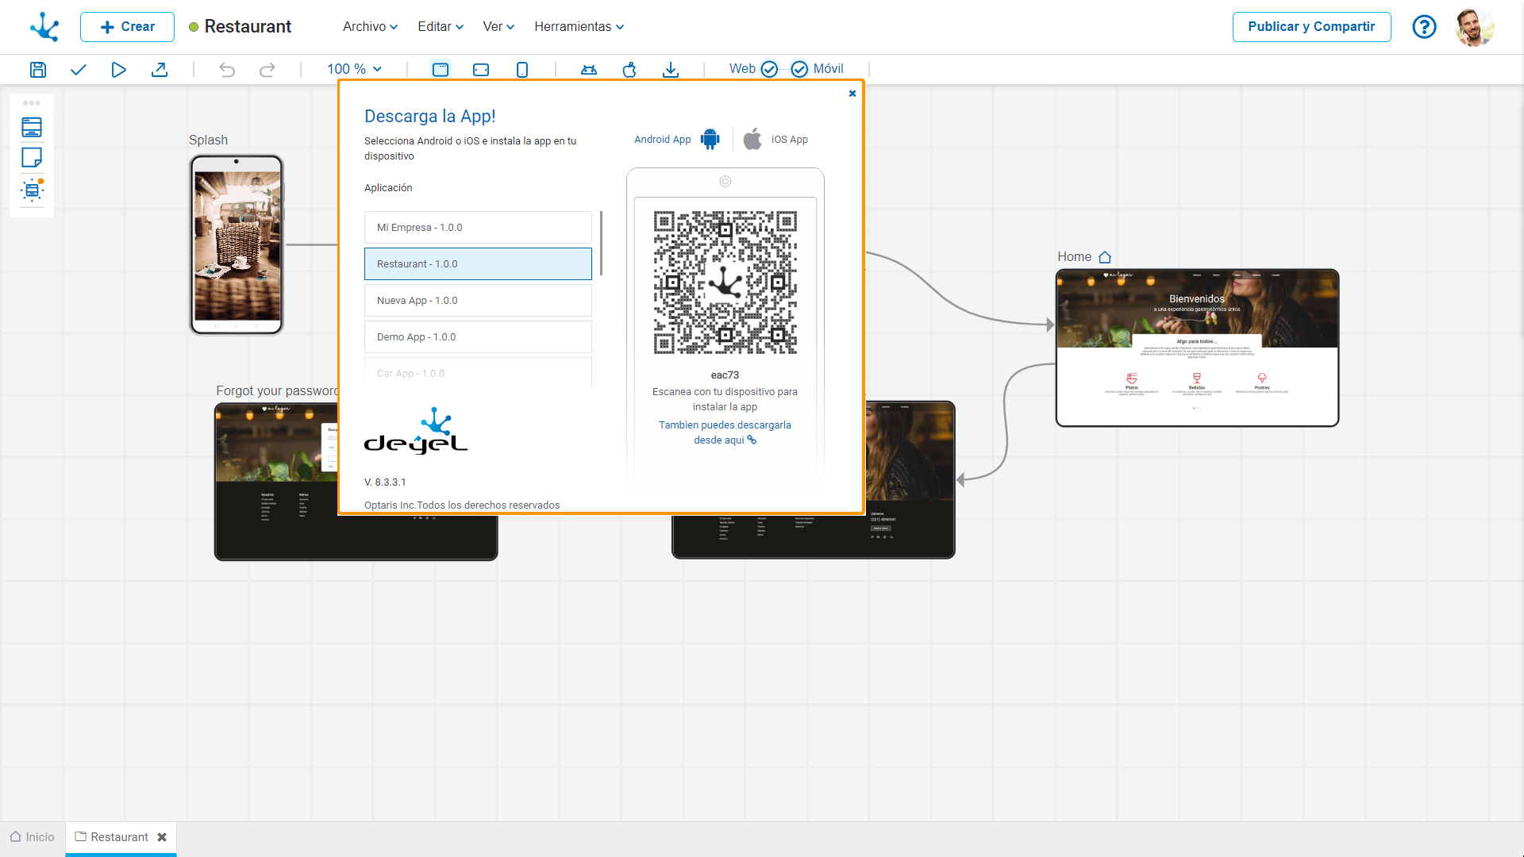Click the sticky note sidebar icon
This screenshot has height=857, width=1524.
[32, 158]
